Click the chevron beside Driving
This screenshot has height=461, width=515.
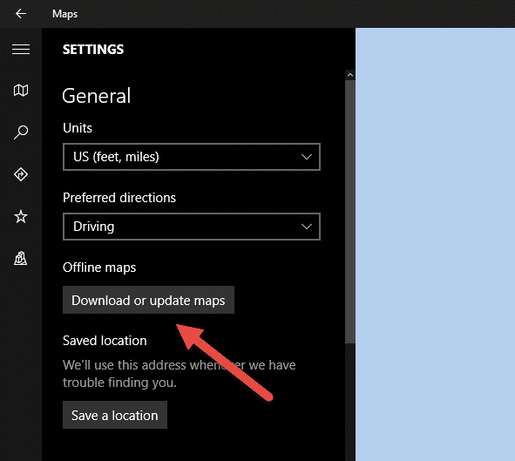pos(307,227)
